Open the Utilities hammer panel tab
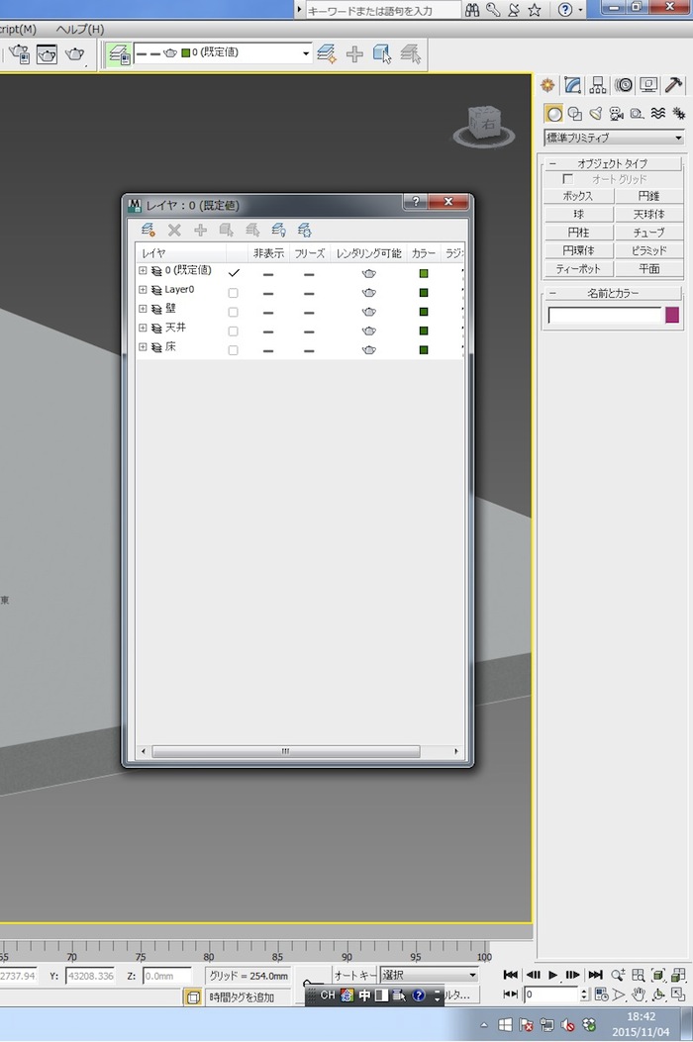 pos(675,85)
